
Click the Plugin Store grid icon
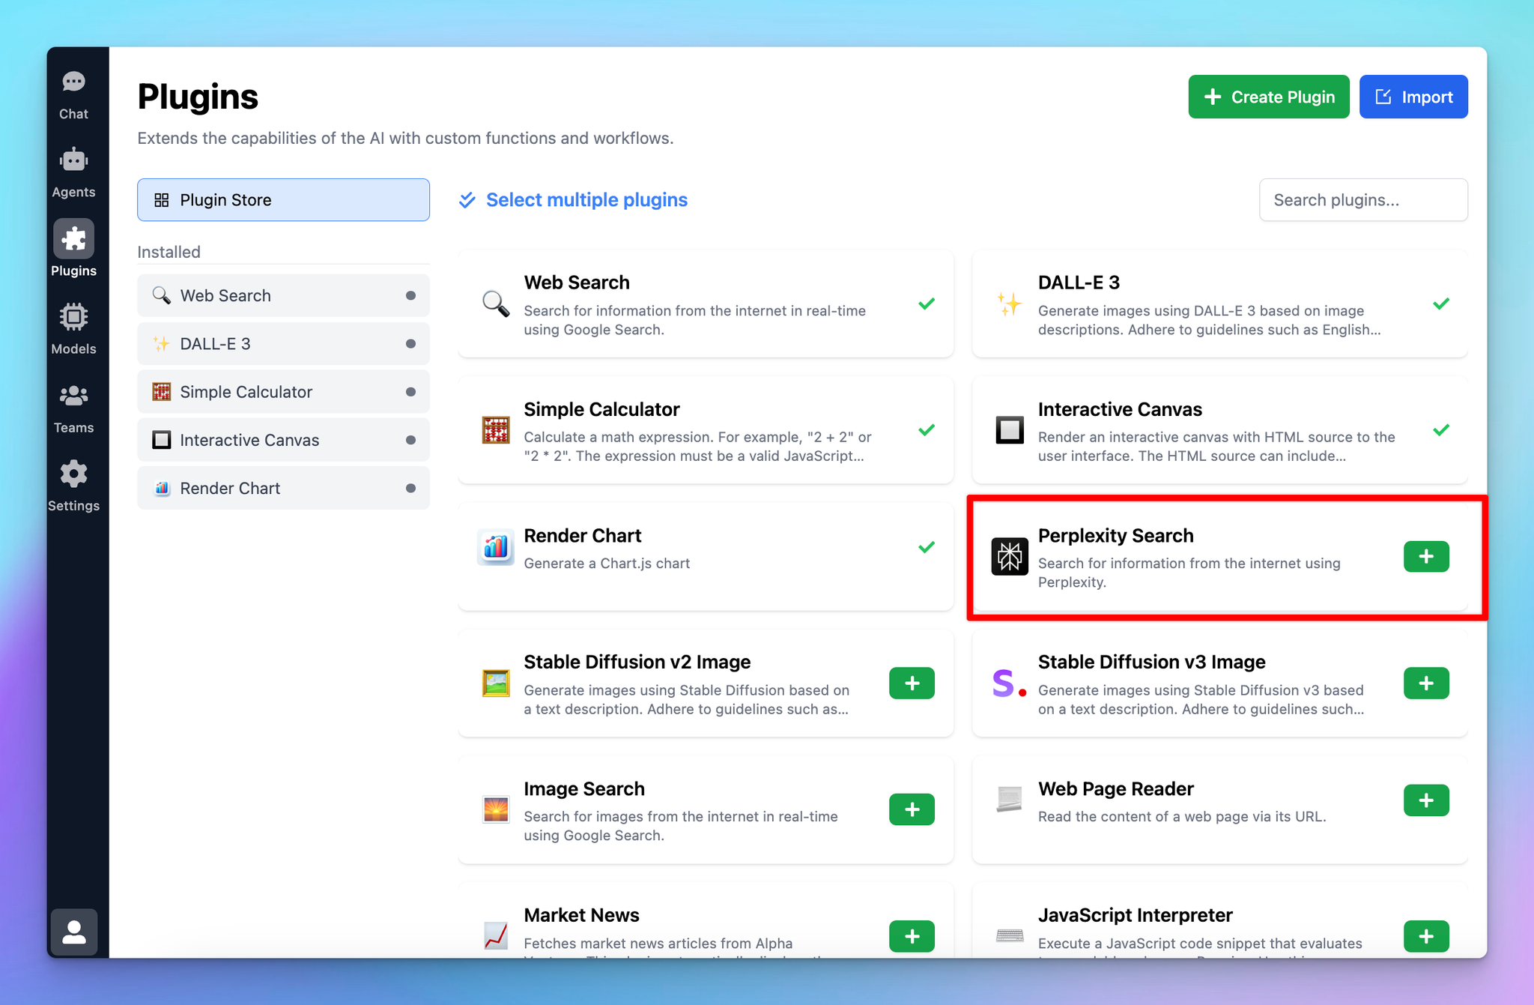pos(161,200)
